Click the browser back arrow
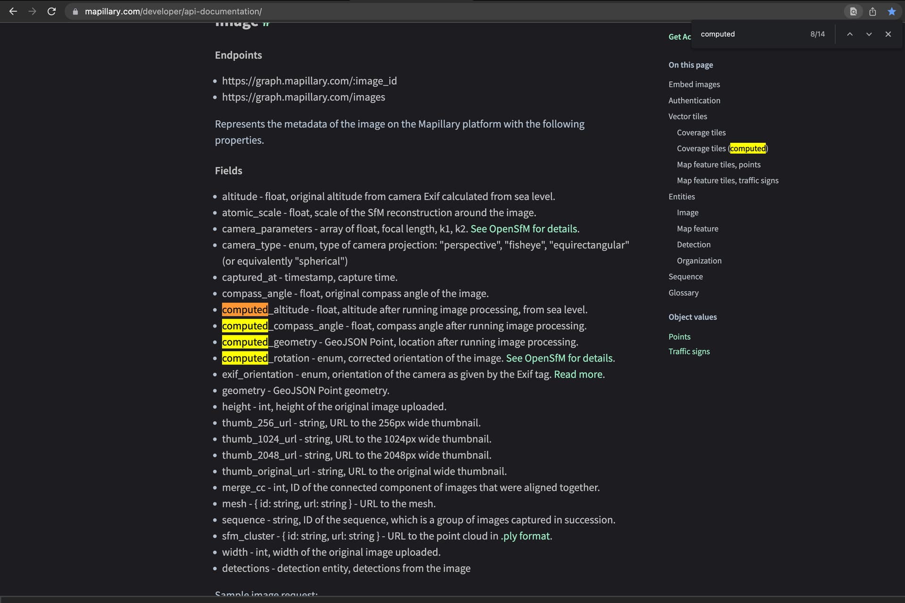Image resolution: width=905 pixels, height=603 pixels. coord(13,11)
